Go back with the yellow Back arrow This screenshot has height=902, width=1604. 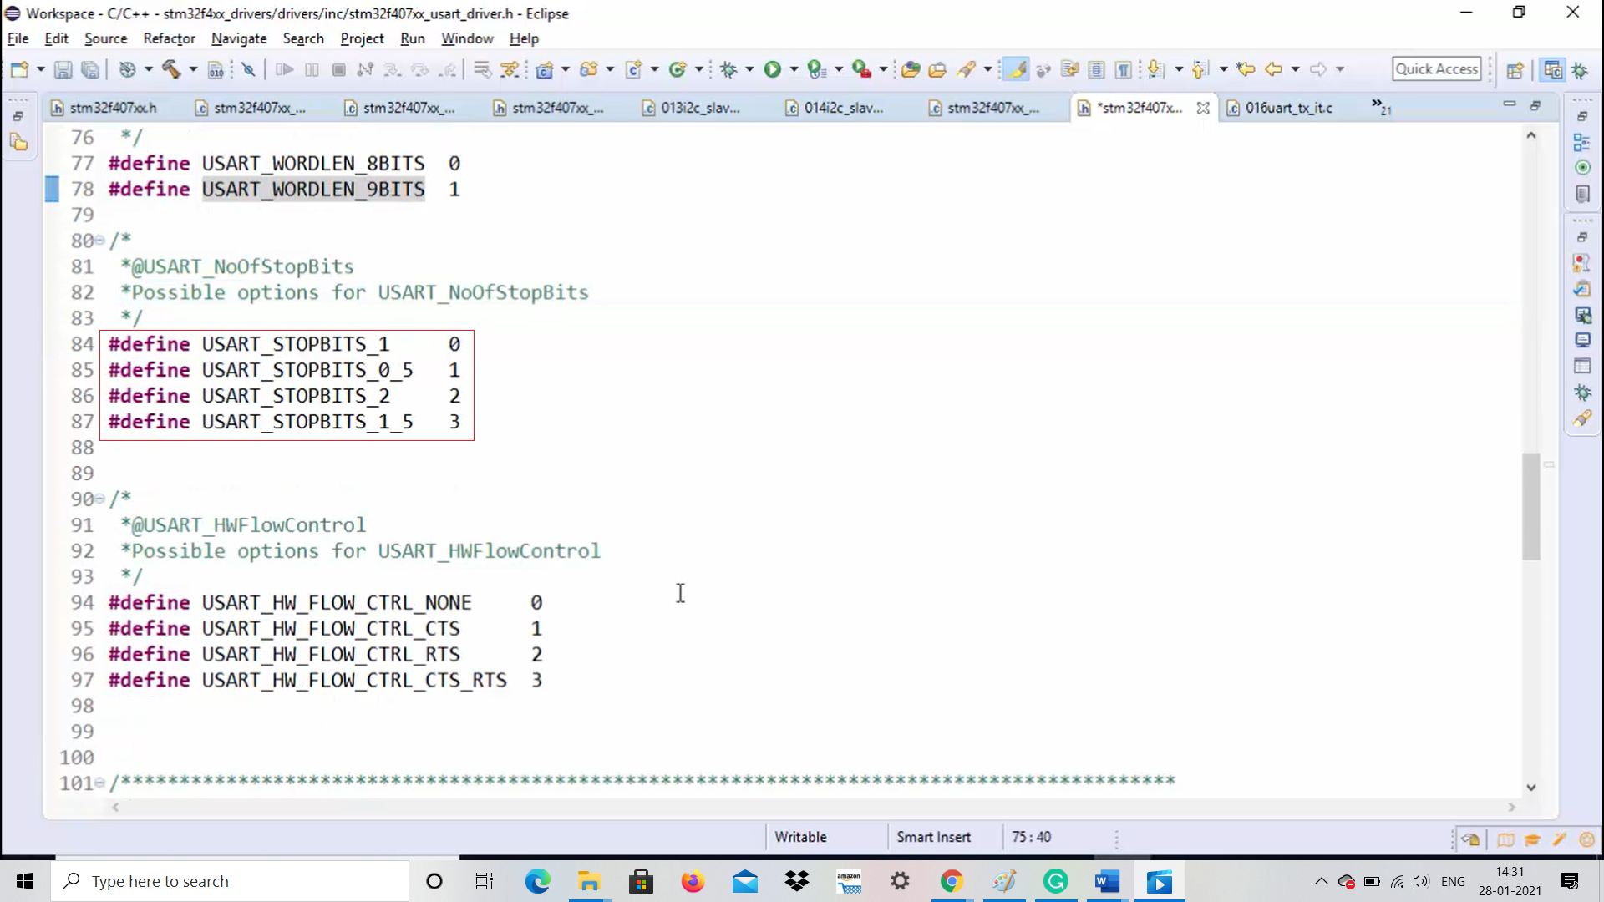pos(1273,70)
